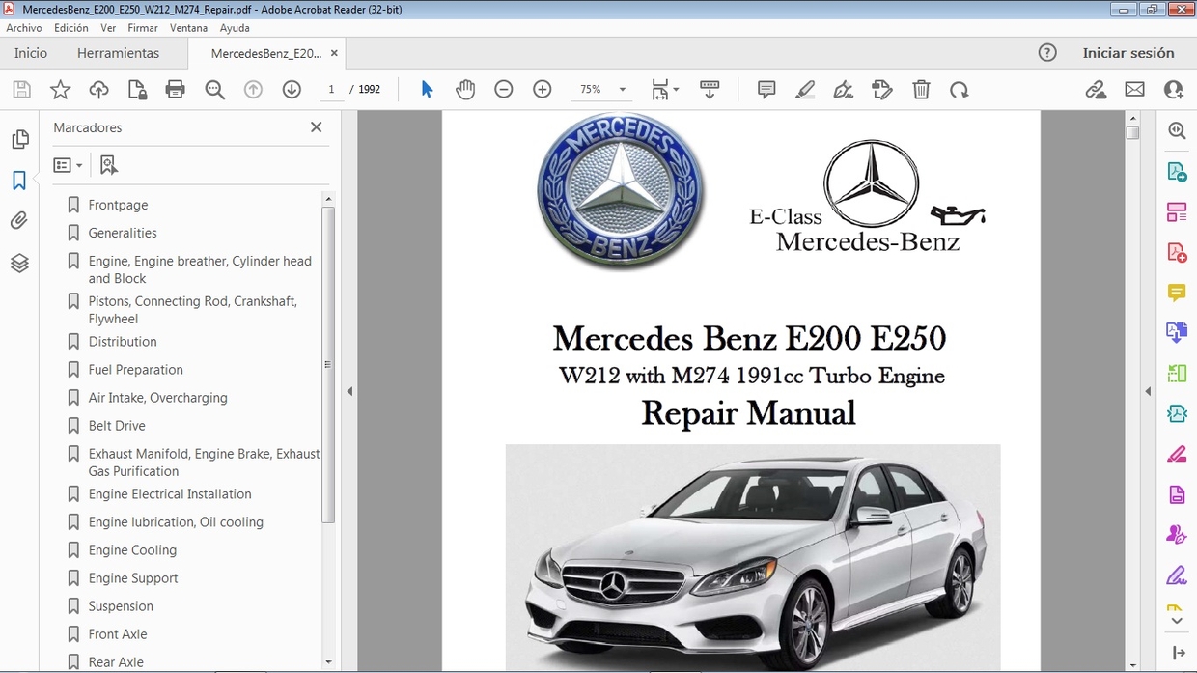Open the zoom percentage dropdown

pos(623,89)
